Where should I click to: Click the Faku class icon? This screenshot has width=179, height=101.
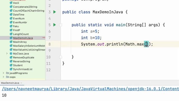click(x=11, y=26)
